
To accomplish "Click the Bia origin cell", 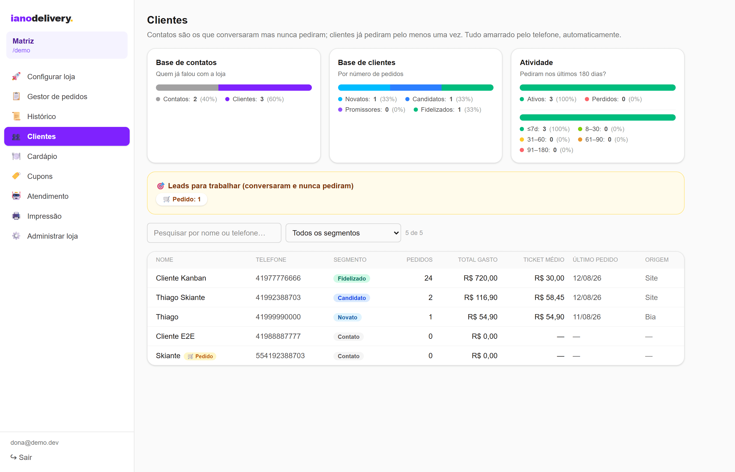I will pyautogui.click(x=650, y=317).
